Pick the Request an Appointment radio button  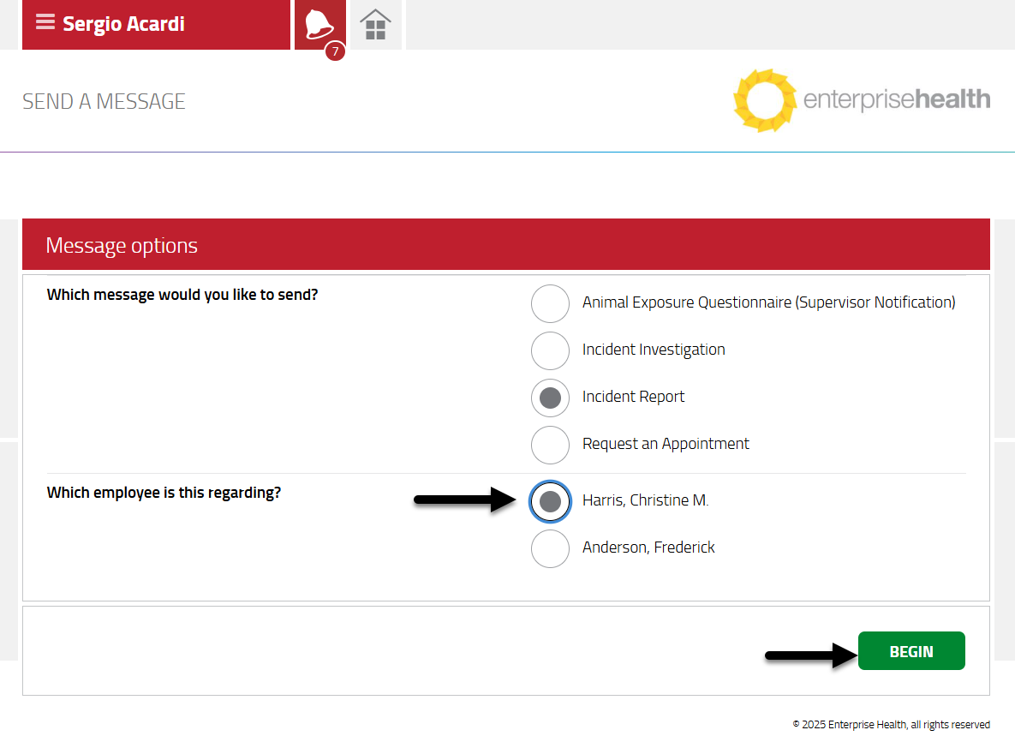[x=550, y=445]
